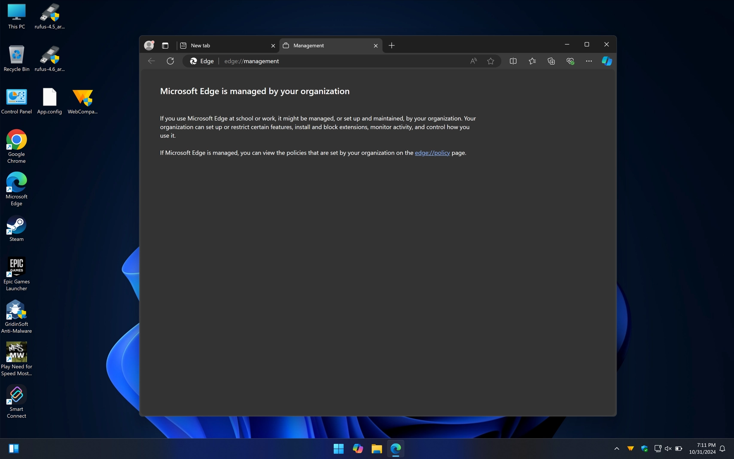
Task: Click the battery status indicator
Action: tap(678, 448)
